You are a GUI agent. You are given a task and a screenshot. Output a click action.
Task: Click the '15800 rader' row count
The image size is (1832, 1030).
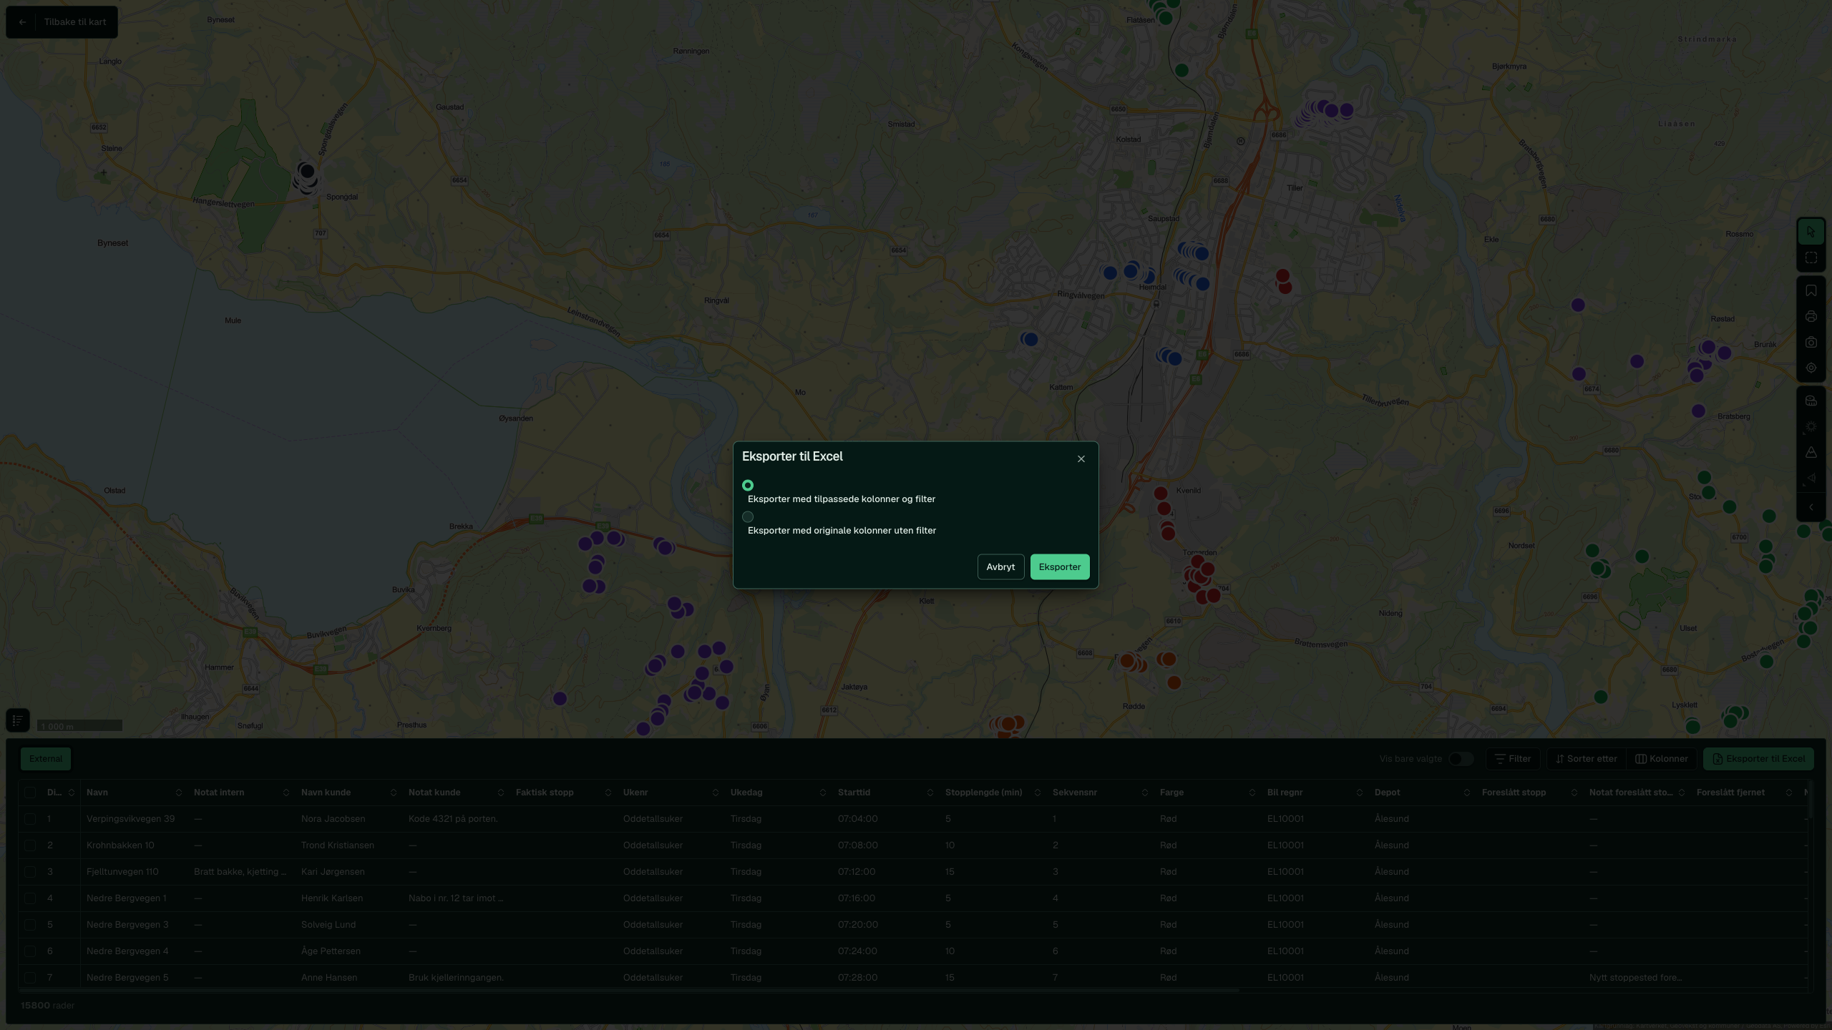pos(47,1006)
